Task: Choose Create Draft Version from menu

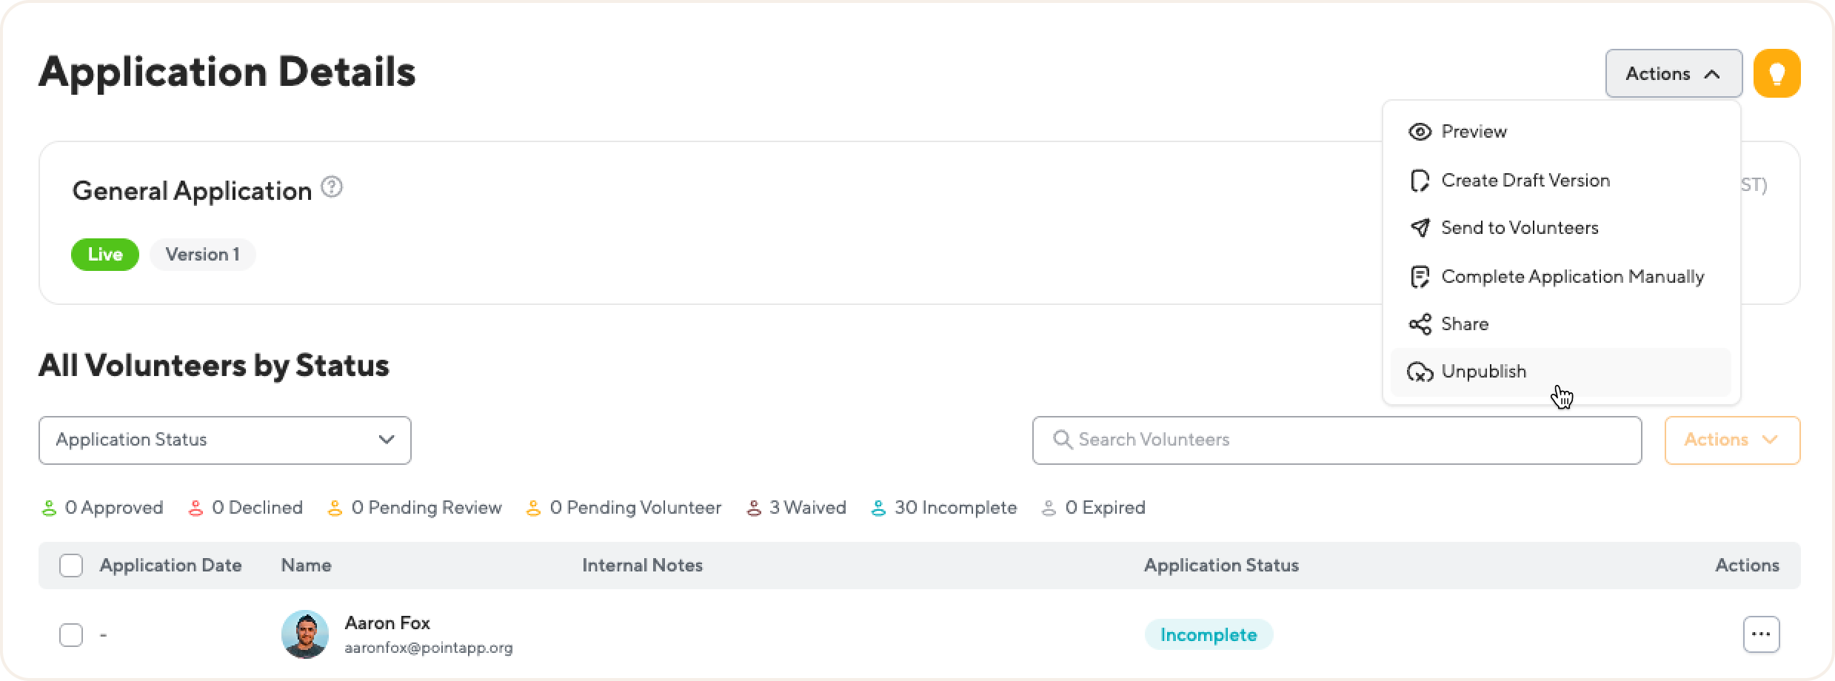Action: coord(1525,181)
